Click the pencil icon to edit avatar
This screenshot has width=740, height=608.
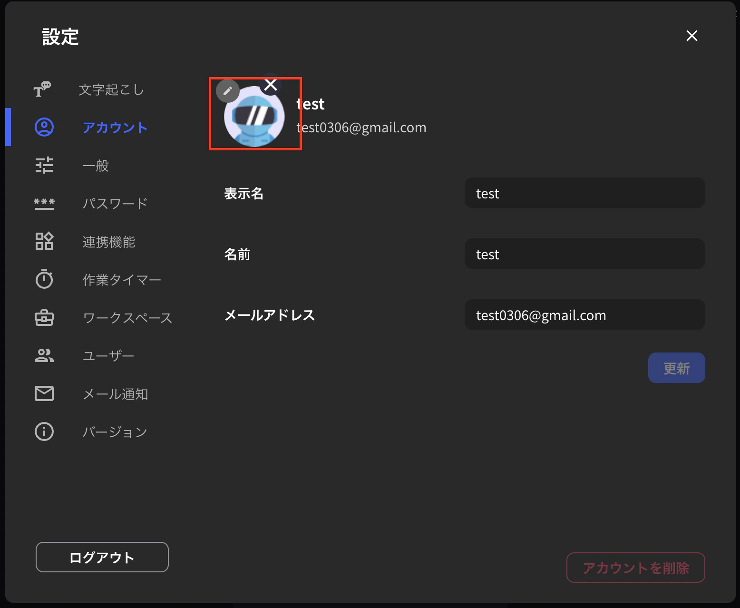pos(228,91)
